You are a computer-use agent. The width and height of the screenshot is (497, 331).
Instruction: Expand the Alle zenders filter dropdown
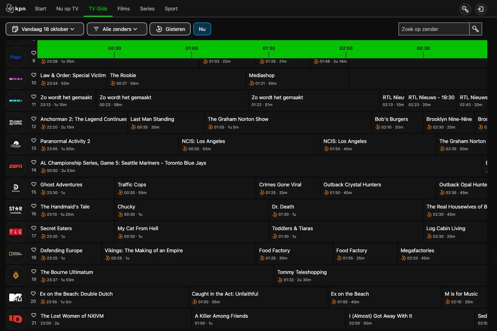117,29
